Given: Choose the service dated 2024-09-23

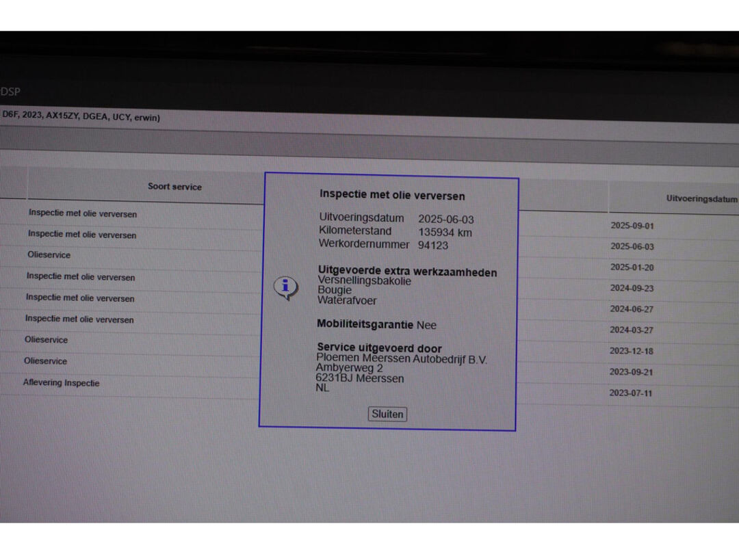Looking at the screenshot, I should [632, 288].
